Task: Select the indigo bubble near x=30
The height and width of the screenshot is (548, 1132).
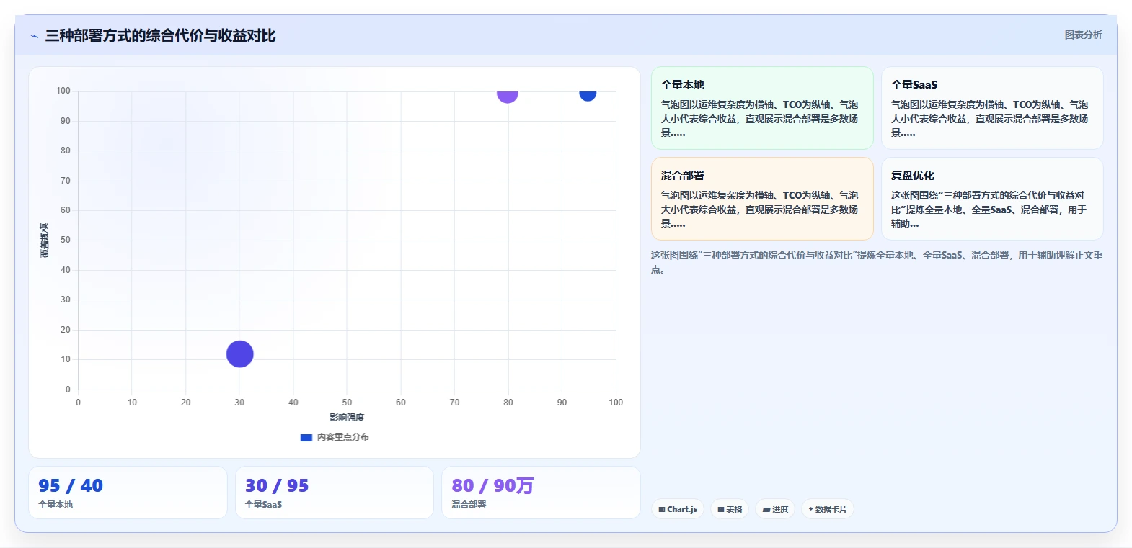Action: coord(239,354)
